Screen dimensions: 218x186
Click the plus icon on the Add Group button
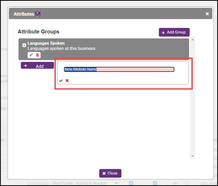point(163,32)
